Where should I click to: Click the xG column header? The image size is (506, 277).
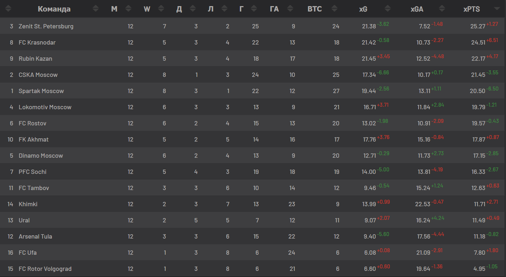click(x=363, y=9)
